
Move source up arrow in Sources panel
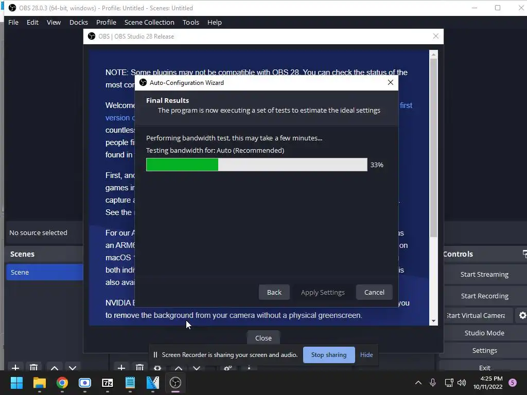[179, 367]
